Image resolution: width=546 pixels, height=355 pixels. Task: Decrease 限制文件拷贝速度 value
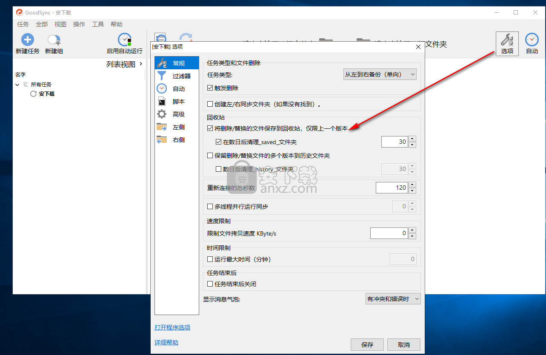tap(412, 236)
